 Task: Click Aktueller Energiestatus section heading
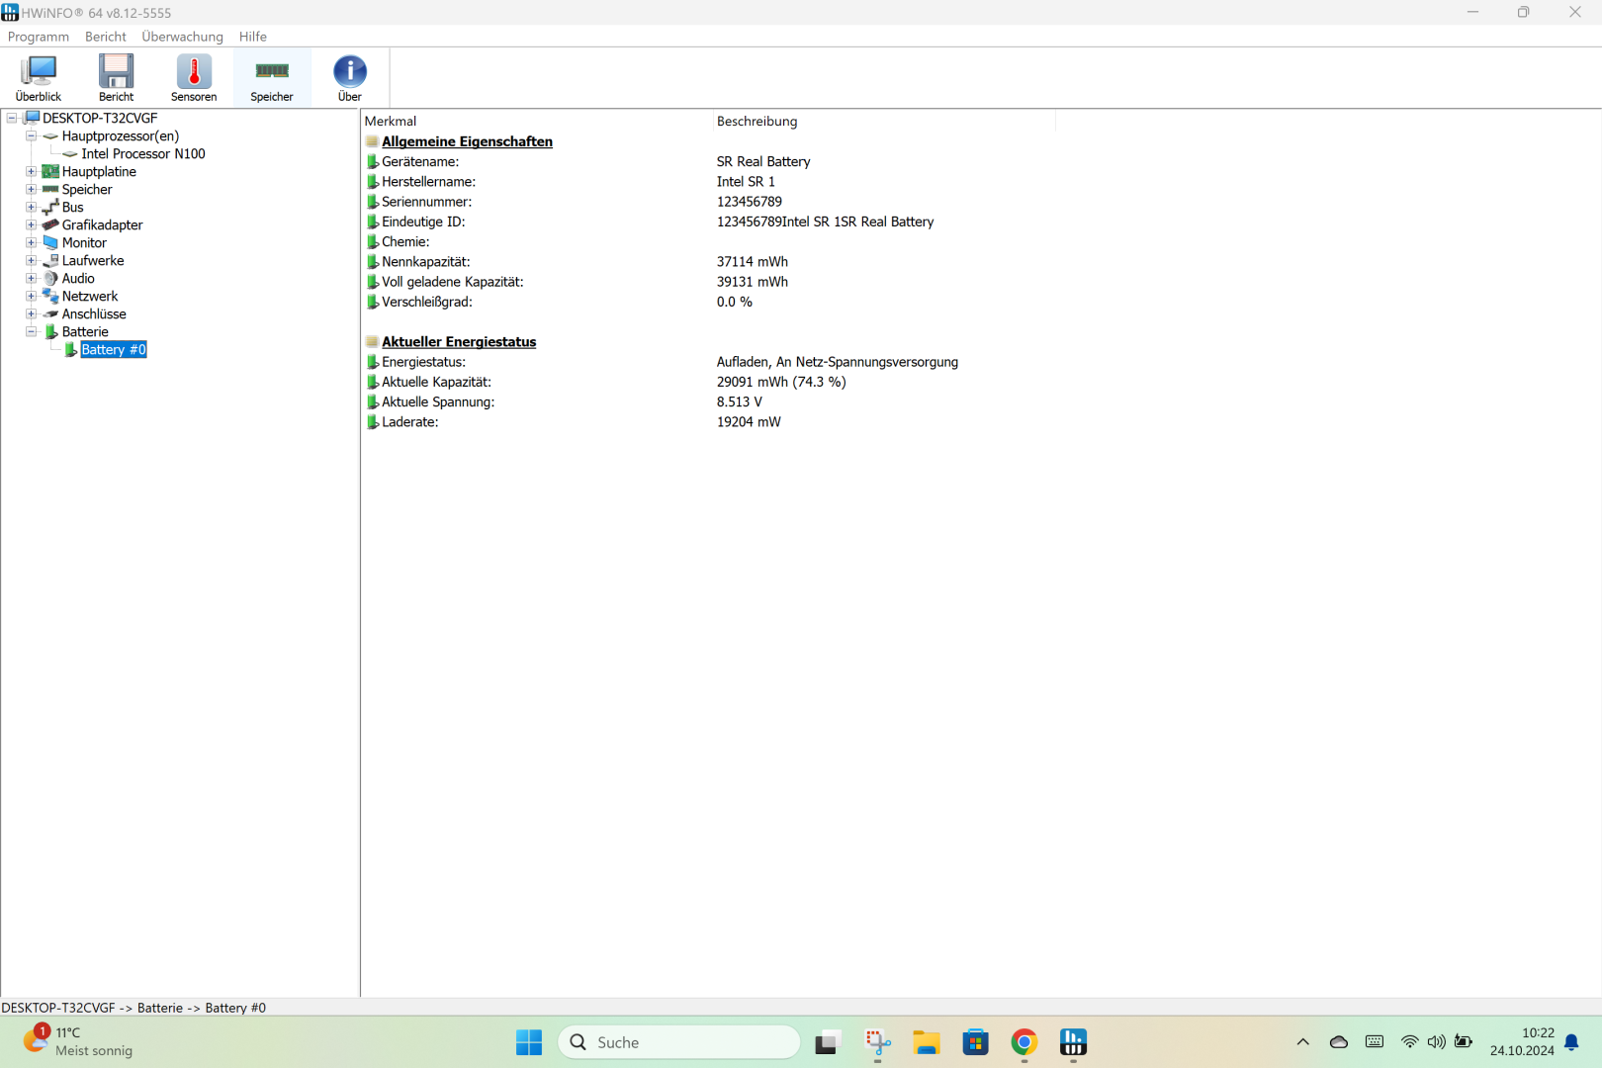pyautogui.click(x=459, y=341)
